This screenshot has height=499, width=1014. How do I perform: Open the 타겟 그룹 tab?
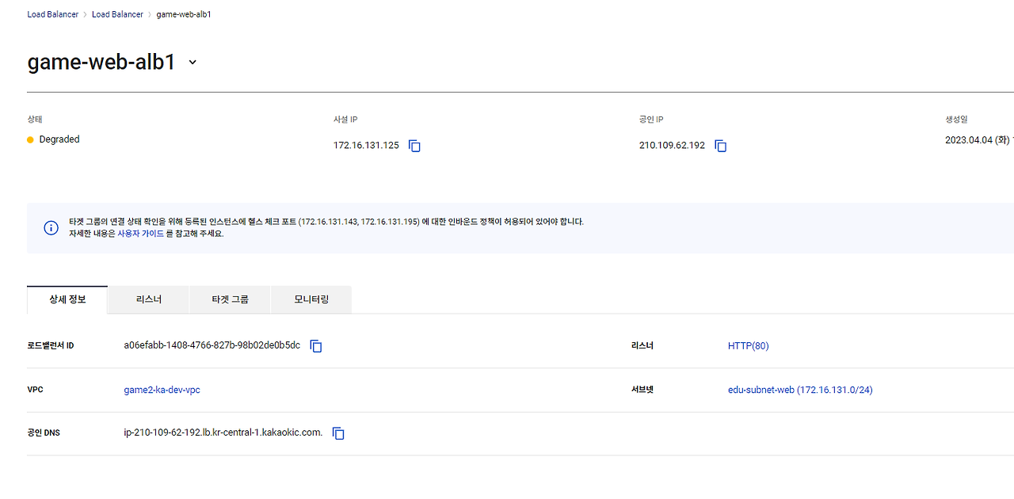(x=230, y=299)
